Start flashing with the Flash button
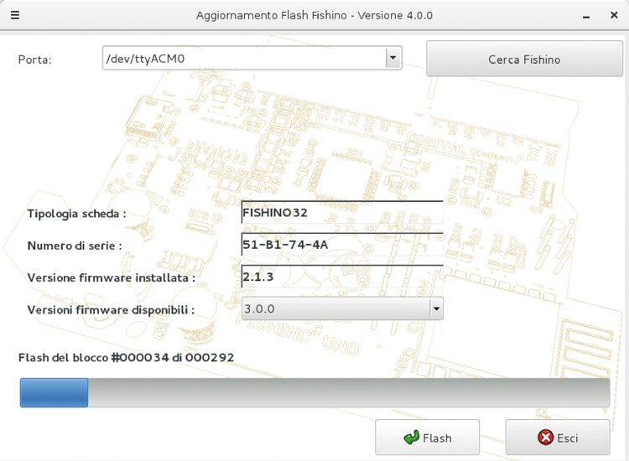This screenshot has height=461, width=629. click(427, 438)
